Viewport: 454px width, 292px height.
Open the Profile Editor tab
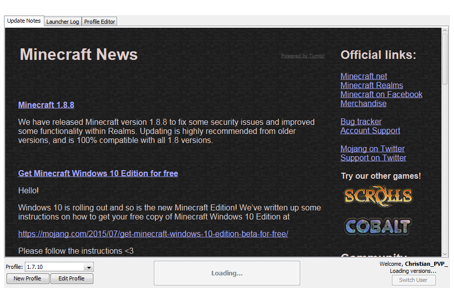[x=99, y=22]
